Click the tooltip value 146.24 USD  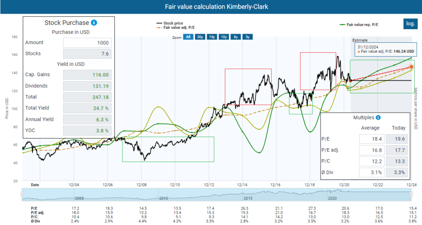404,51
